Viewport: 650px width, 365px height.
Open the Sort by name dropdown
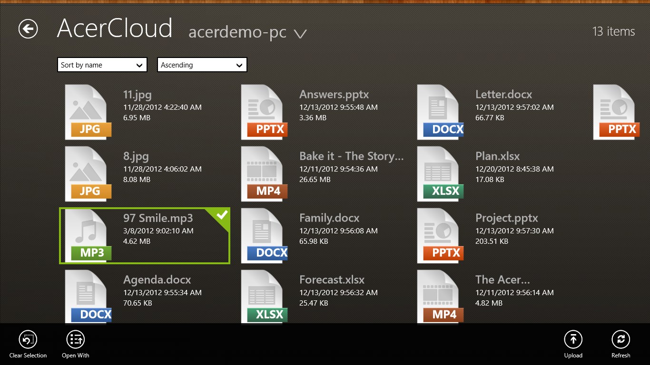point(102,65)
